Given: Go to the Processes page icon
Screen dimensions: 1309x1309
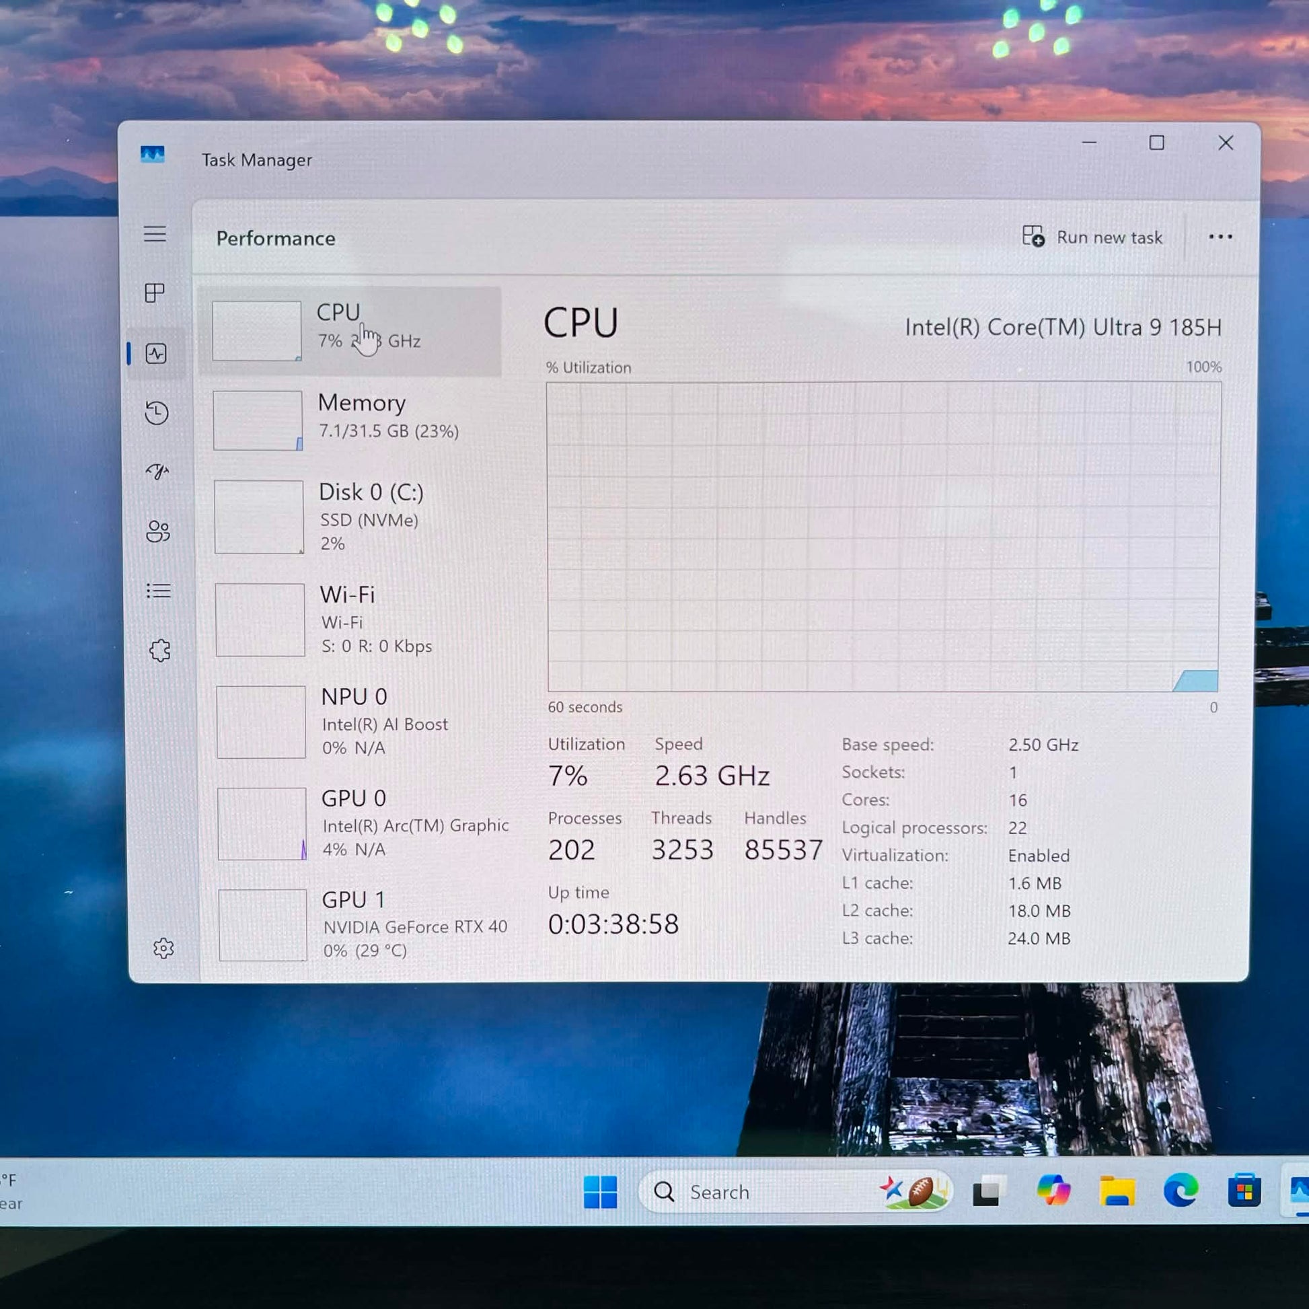Looking at the screenshot, I should pos(155,293).
